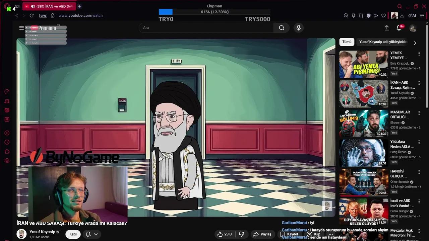Open Easy Setup sliders icon
429x241 pixels.
point(422,15)
